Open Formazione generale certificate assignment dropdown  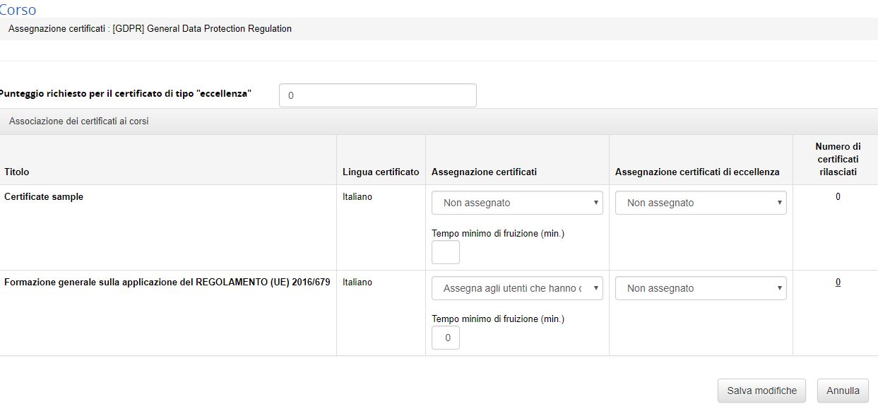tap(517, 288)
